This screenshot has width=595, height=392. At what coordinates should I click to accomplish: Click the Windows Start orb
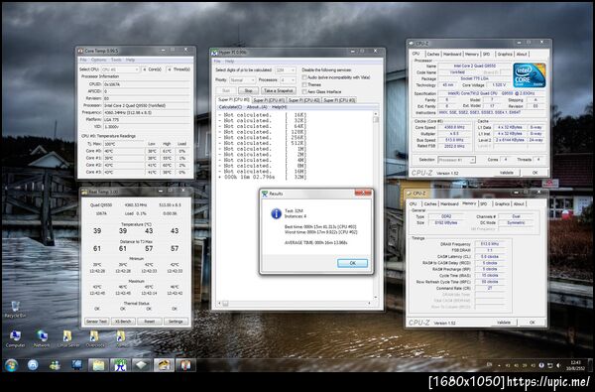[11, 365]
